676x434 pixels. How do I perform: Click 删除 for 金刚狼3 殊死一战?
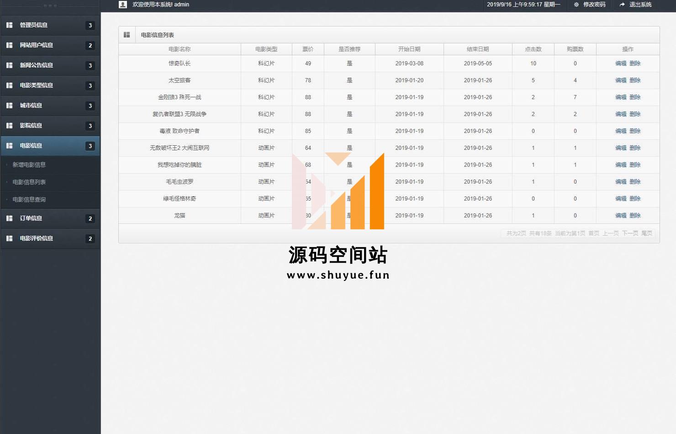(635, 97)
